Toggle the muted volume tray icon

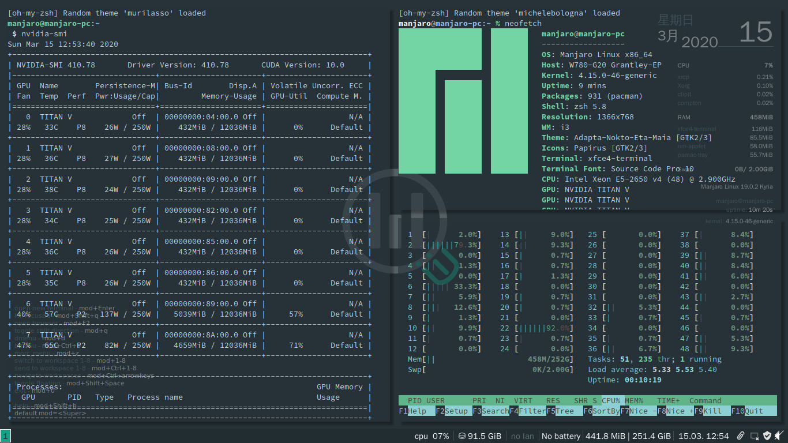779,436
